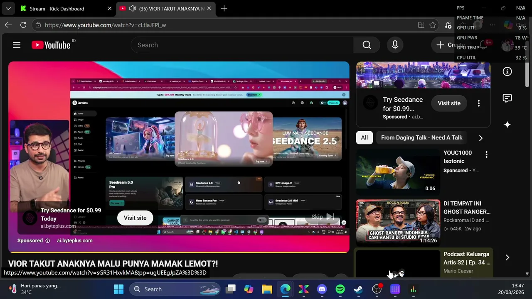Open ai.byteplus.com link below the ad
The width and height of the screenshot is (532, 299).
75,240
